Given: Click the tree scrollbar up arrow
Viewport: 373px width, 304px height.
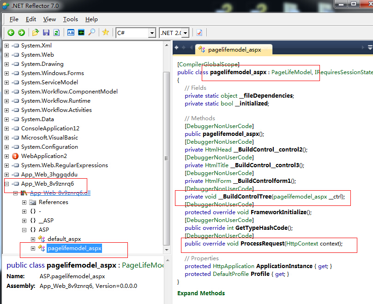Looking at the screenshot, I should pos(167,45).
